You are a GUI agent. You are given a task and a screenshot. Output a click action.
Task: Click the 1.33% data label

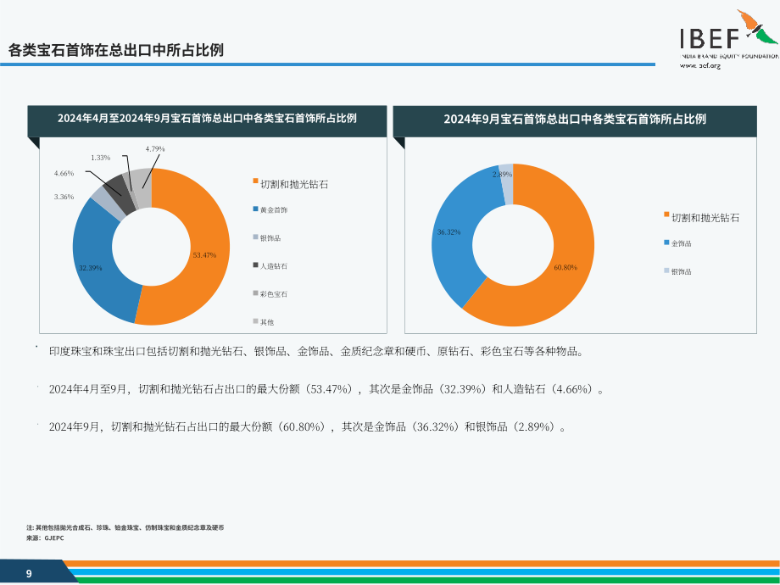pos(101,158)
